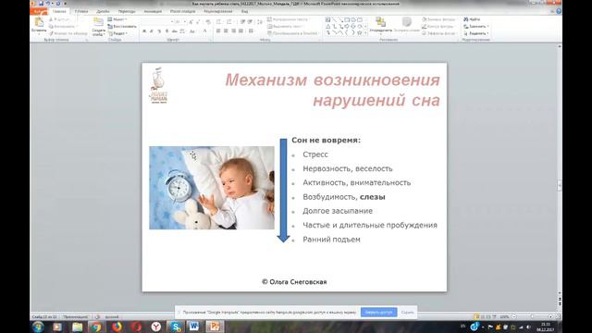Toggle italic formatting in the Font group
The width and height of the screenshot is (592, 333).
click(152, 31)
